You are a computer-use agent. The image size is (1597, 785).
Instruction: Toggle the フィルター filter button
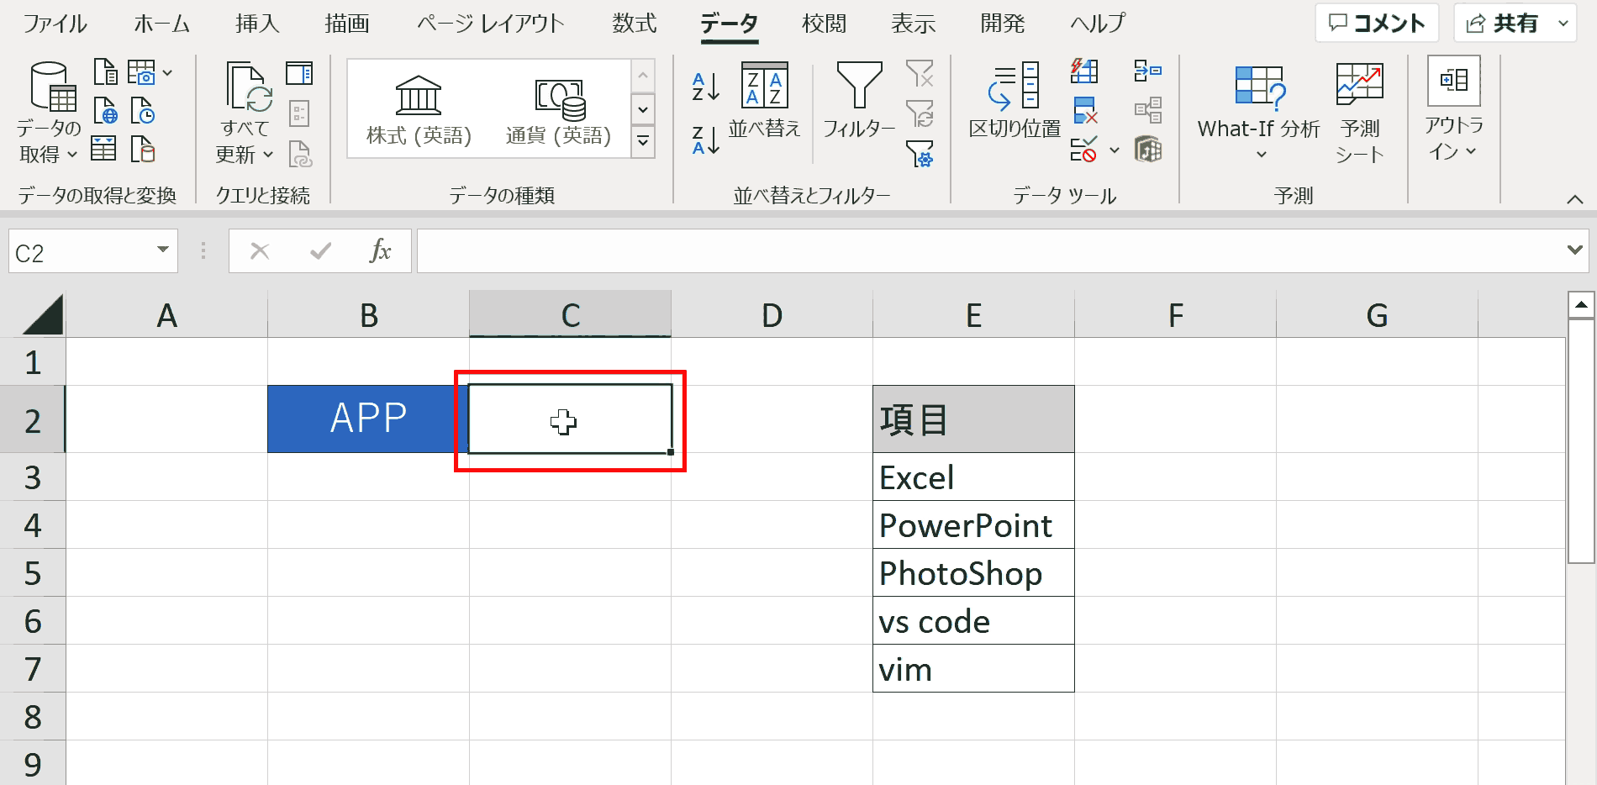[858, 100]
